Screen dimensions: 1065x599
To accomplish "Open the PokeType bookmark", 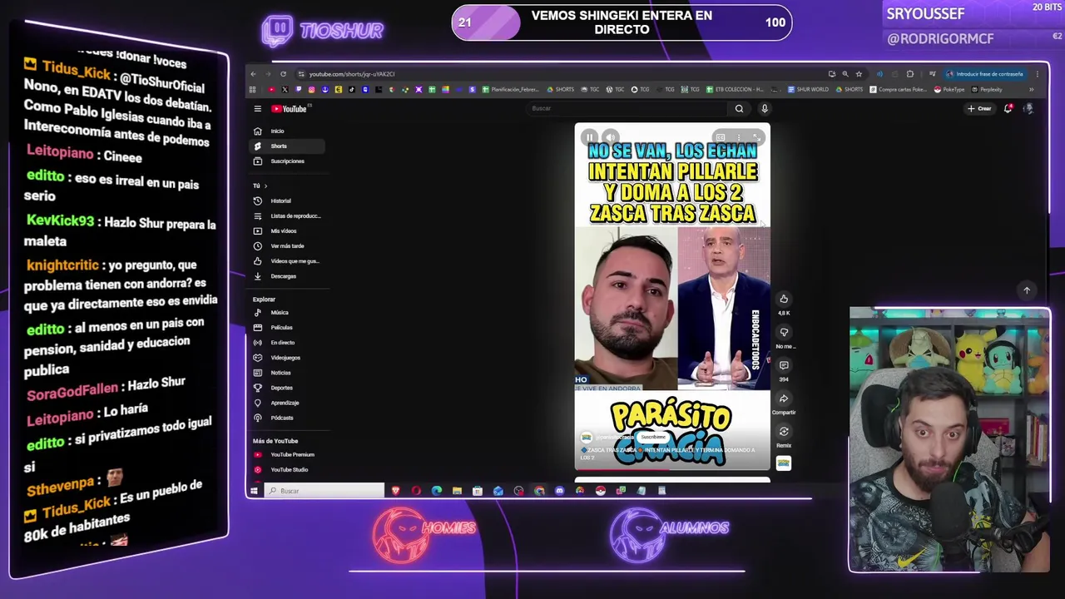I will (x=949, y=89).
